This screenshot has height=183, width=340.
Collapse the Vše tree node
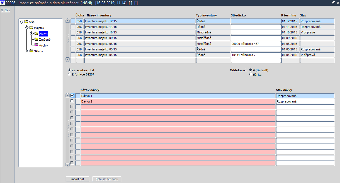[22, 22]
